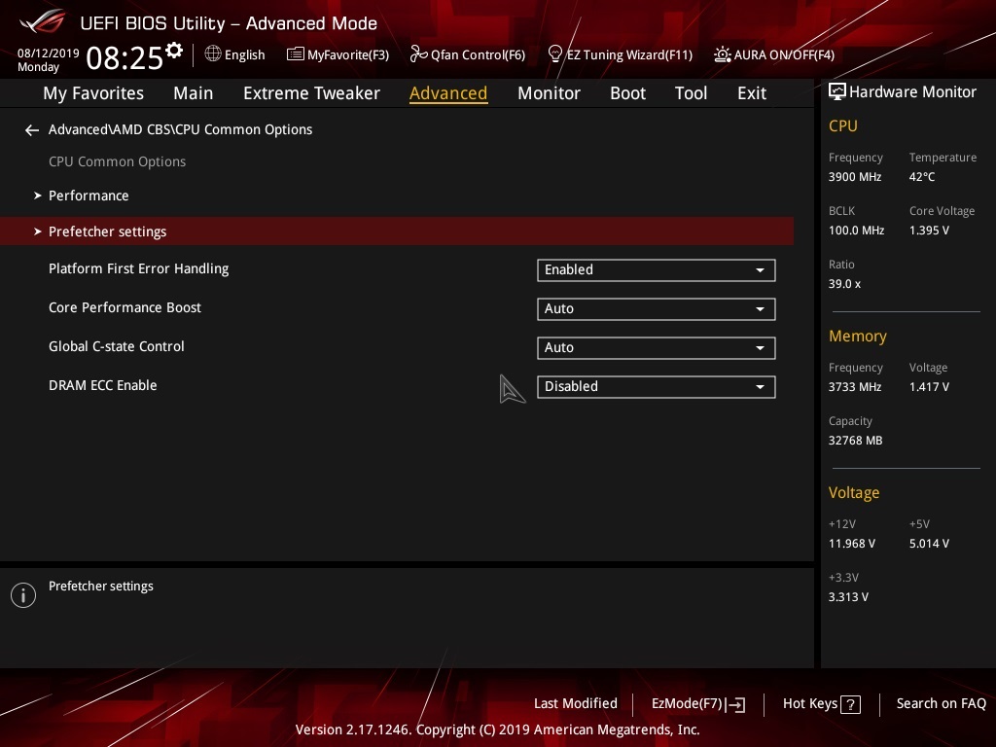Screen dimensions: 996x747
Task: Click CPU temperature value 42°C
Action: click(x=922, y=177)
